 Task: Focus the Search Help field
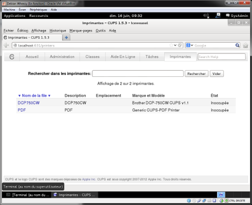222,57
